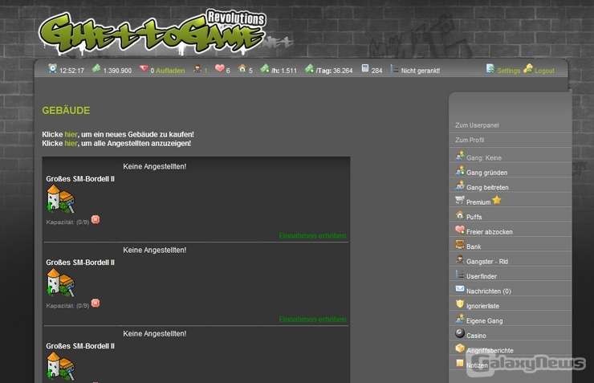
Task: Open the Aufladen link
Action: click(x=170, y=71)
